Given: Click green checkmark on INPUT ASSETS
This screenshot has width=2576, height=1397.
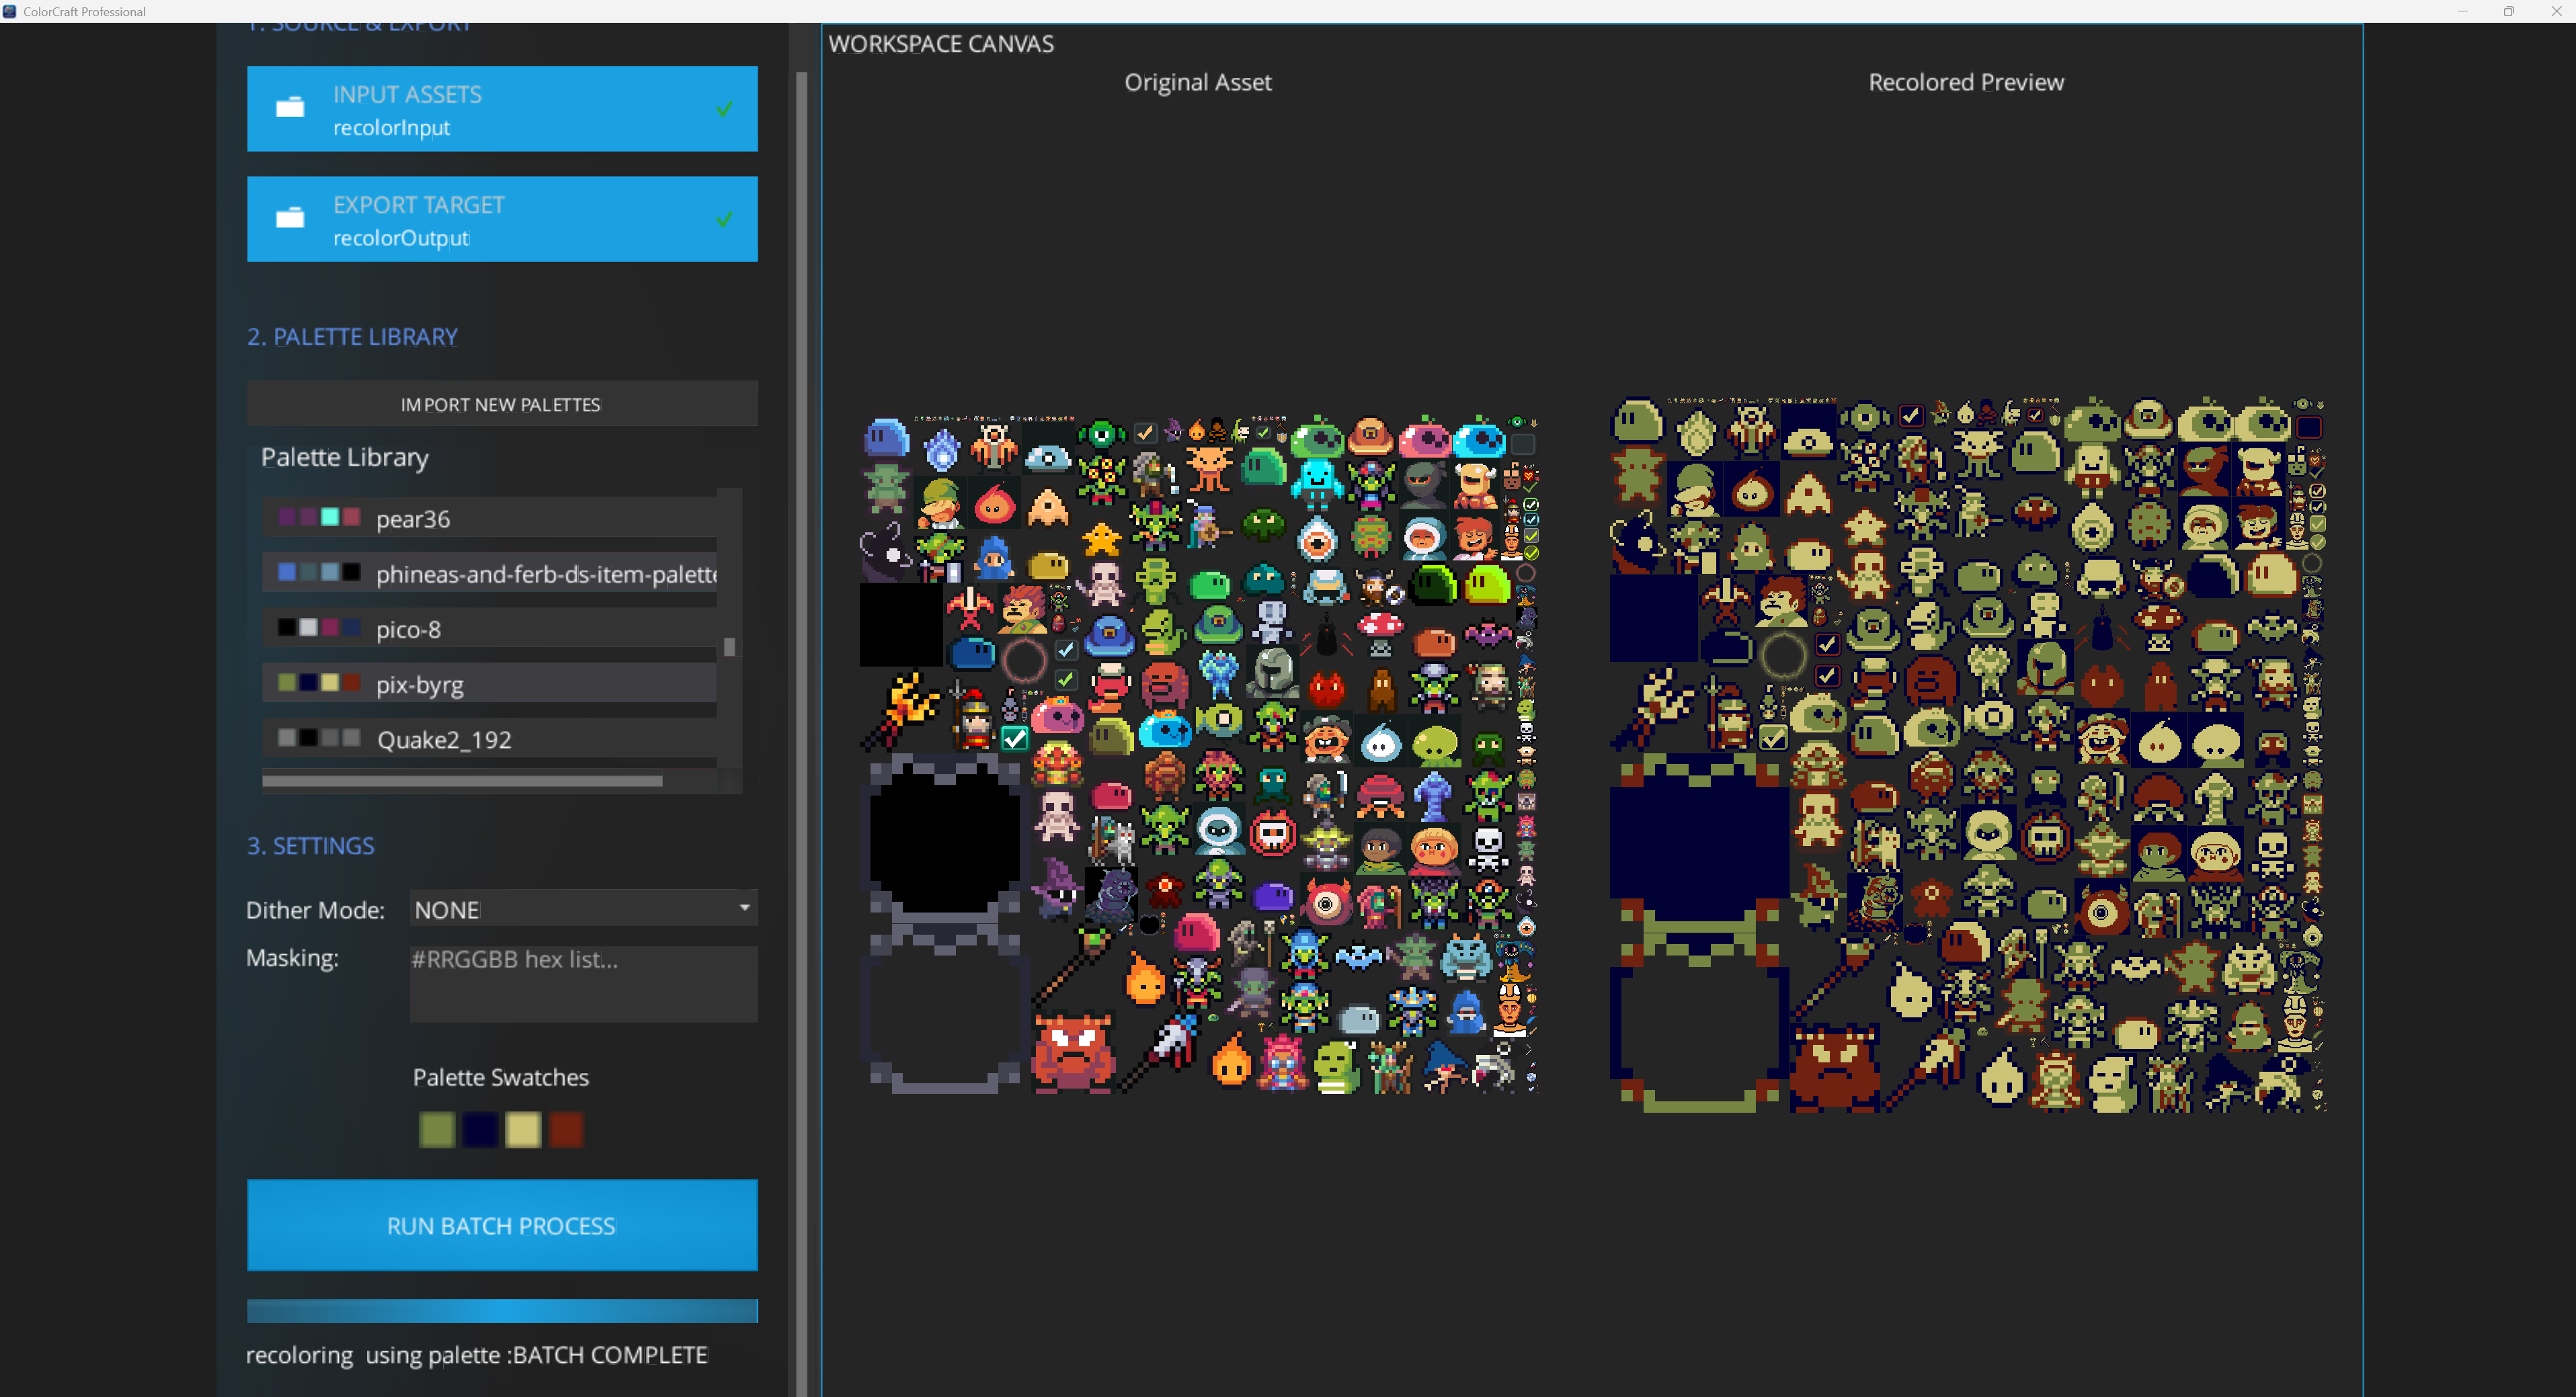Looking at the screenshot, I should click(725, 108).
